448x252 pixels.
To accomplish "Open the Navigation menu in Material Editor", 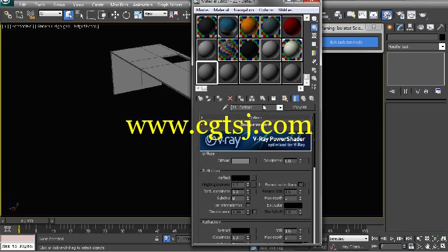I will pyautogui.click(x=244, y=10).
